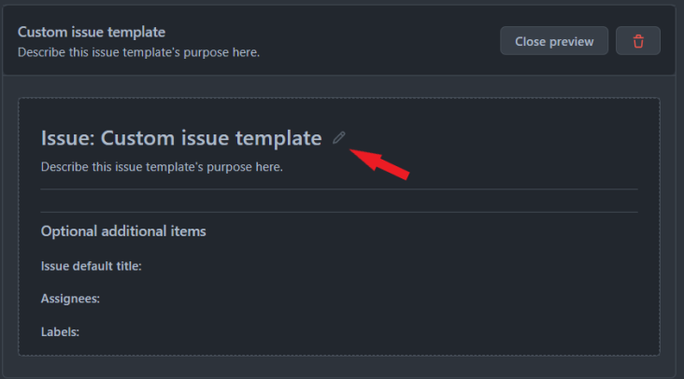The image size is (684, 379).
Task: Click the empty value area beside "Assignees:"
Action: coord(374,299)
